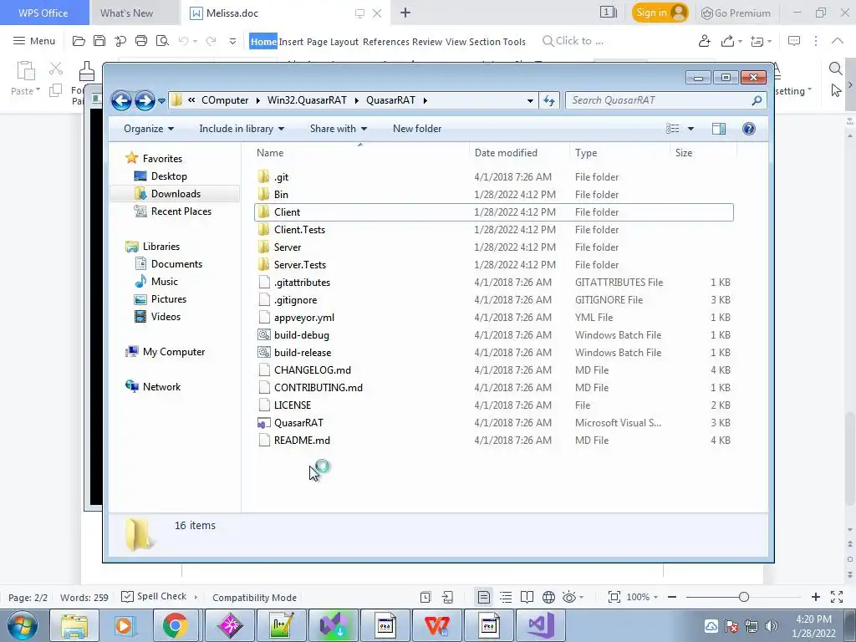
Task: Select the Server.Tests folder
Action: [493, 265]
